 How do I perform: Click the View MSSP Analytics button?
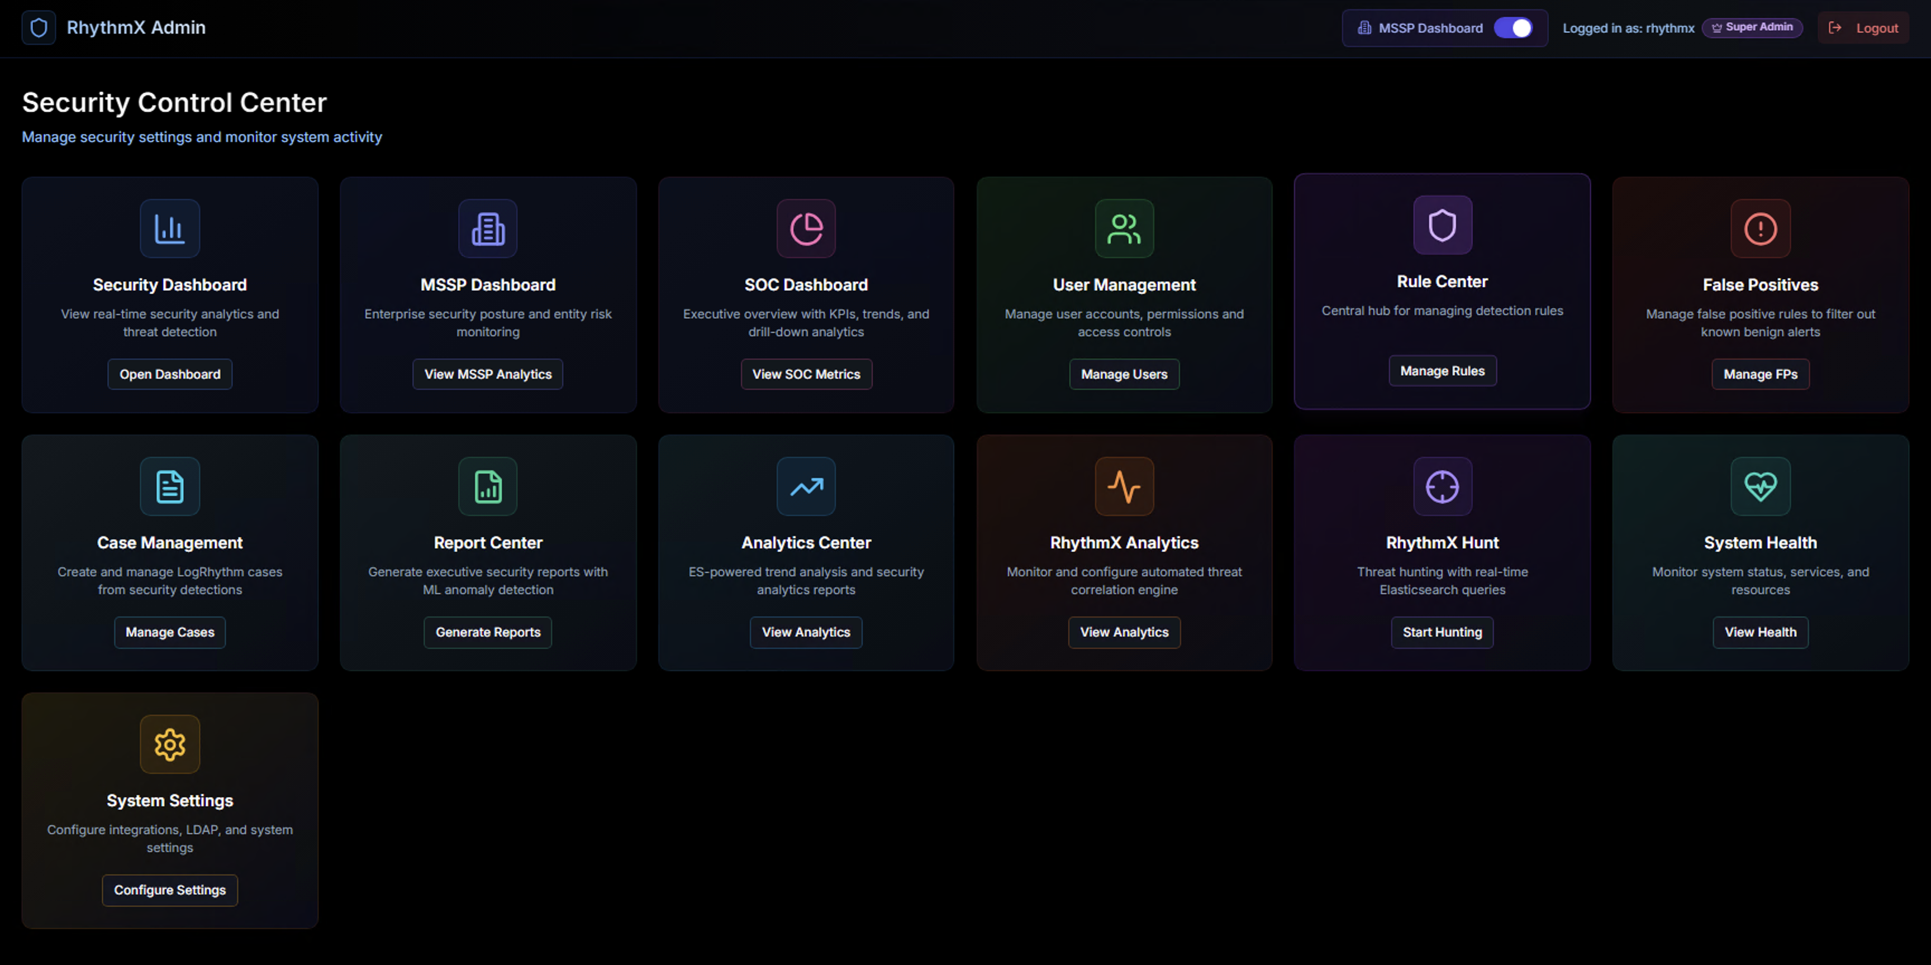[x=487, y=374]
